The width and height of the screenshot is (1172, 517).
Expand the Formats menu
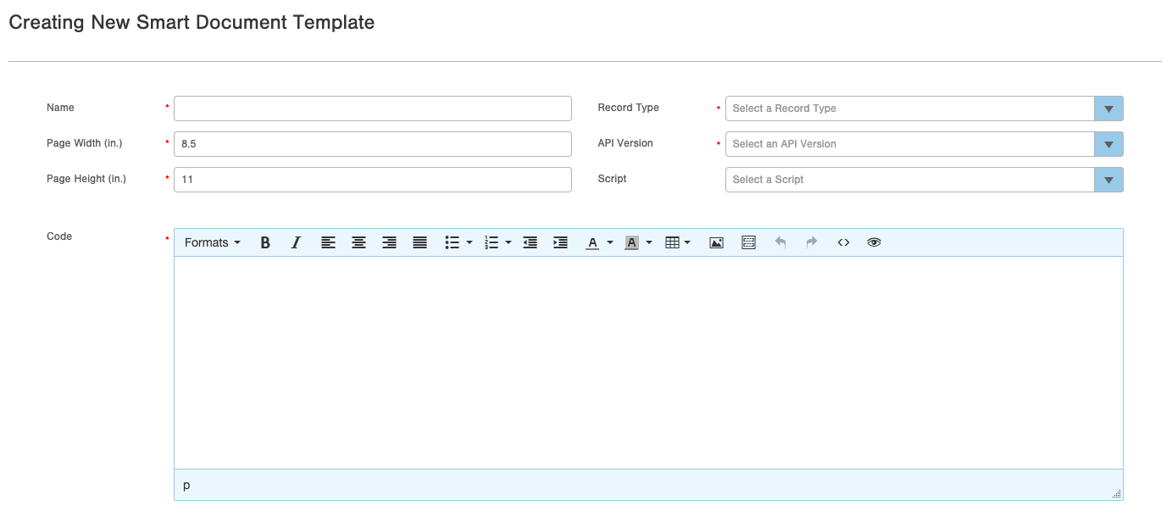[x=209, y=242]
